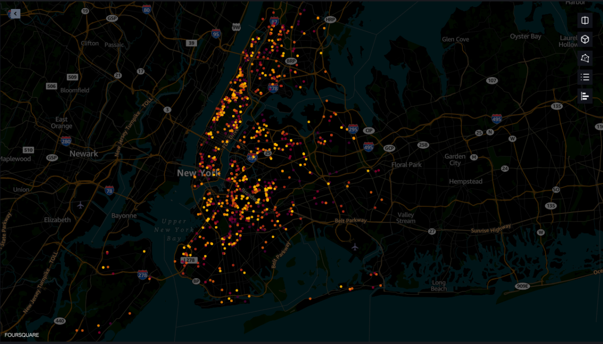The image size is (603, 344).
Task: Open the bar chart panel
Action: pyautogui.click(x=585, y=96)
